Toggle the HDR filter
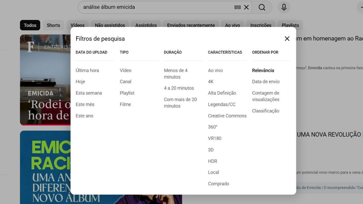This screenshot has height=204, width=363. 212,161
